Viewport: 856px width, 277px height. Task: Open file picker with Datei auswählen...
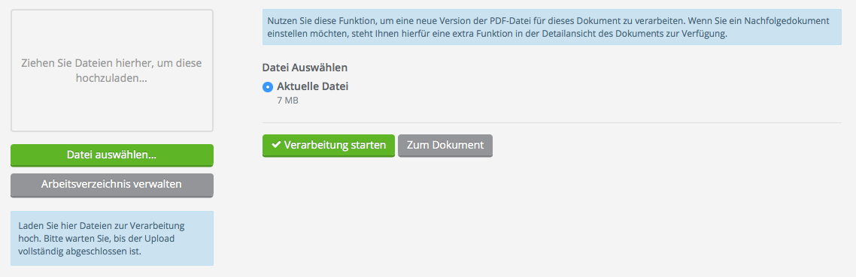tap(112, 155)
